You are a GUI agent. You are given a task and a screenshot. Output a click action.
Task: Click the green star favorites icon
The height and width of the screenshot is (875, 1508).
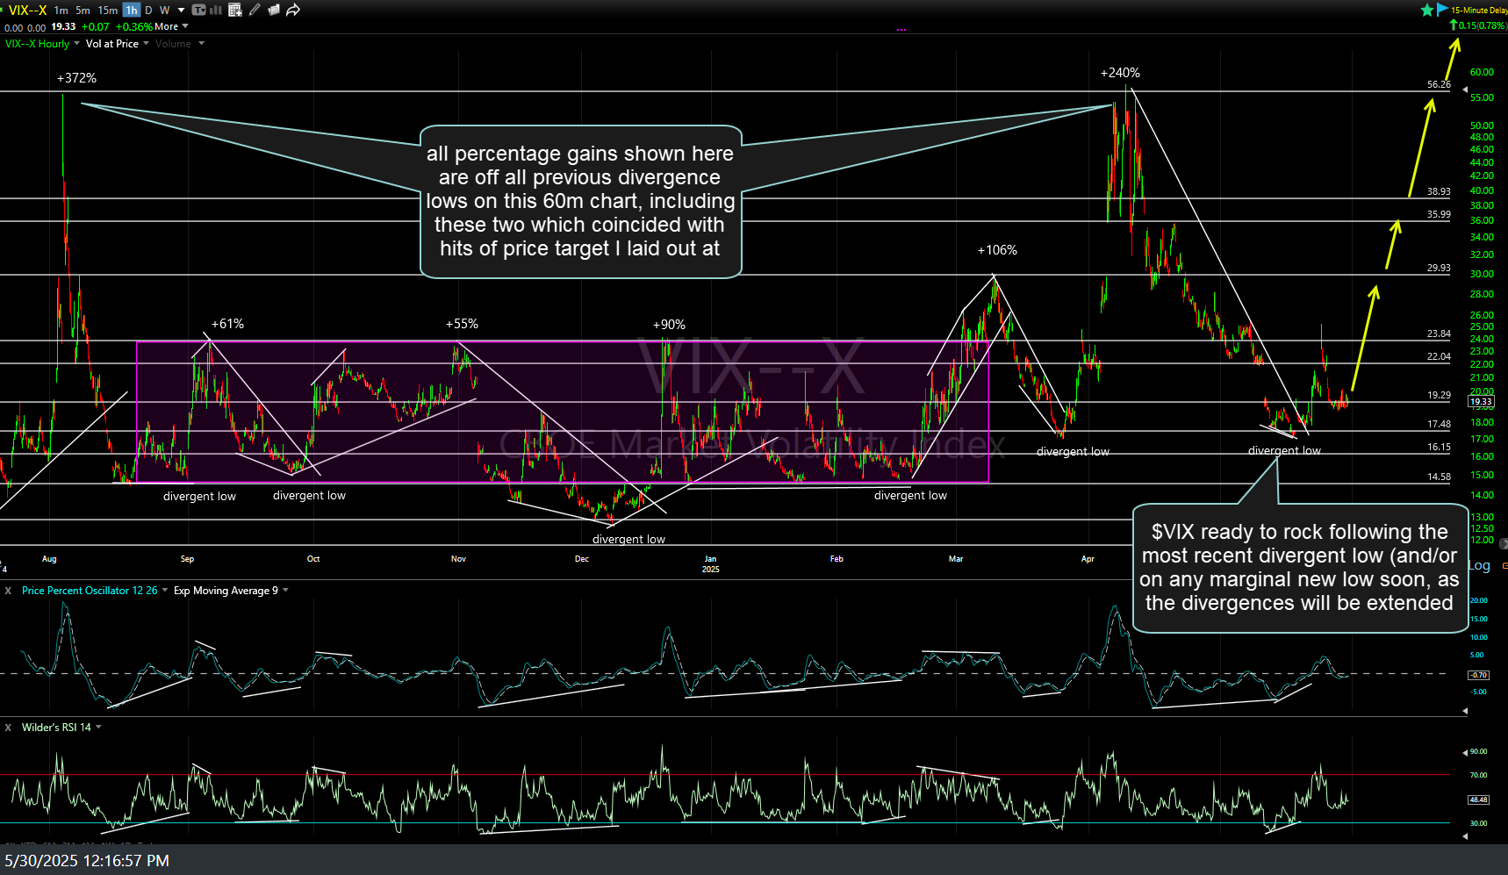pos(1428,9)
